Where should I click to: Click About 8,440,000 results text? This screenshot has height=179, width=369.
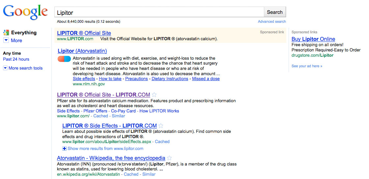[x=89, y=22]
